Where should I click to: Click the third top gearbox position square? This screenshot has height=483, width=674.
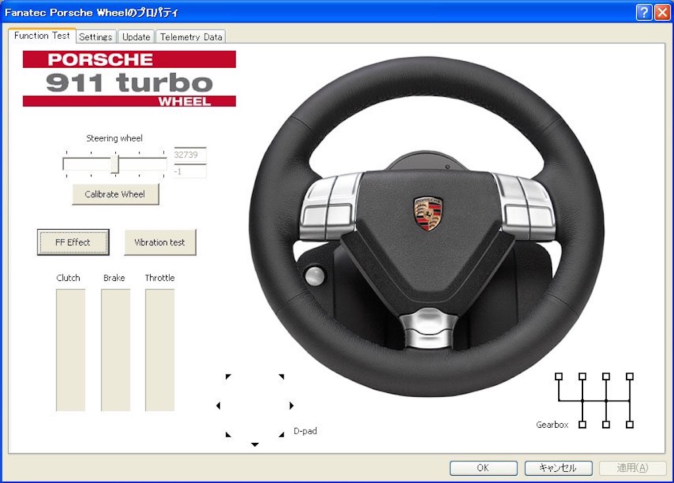pyautogui.click(x=606, y=376)
